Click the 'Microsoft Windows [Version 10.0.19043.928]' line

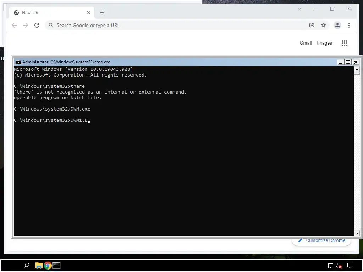coord(73,69)
